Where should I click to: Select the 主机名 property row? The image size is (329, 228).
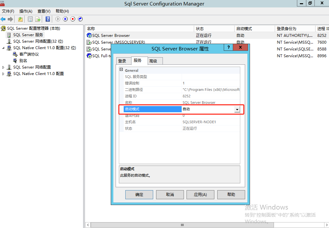tap(182, 122)
